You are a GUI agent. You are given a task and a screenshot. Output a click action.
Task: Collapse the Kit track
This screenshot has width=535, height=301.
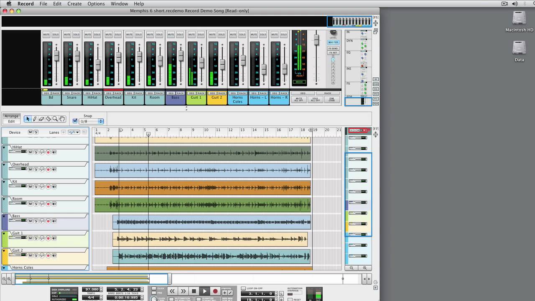(x=4, y=181)
